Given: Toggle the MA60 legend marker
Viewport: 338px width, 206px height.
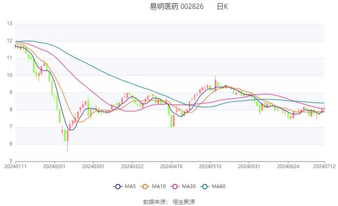Looking at the screenshot, I should click(205, 187).
